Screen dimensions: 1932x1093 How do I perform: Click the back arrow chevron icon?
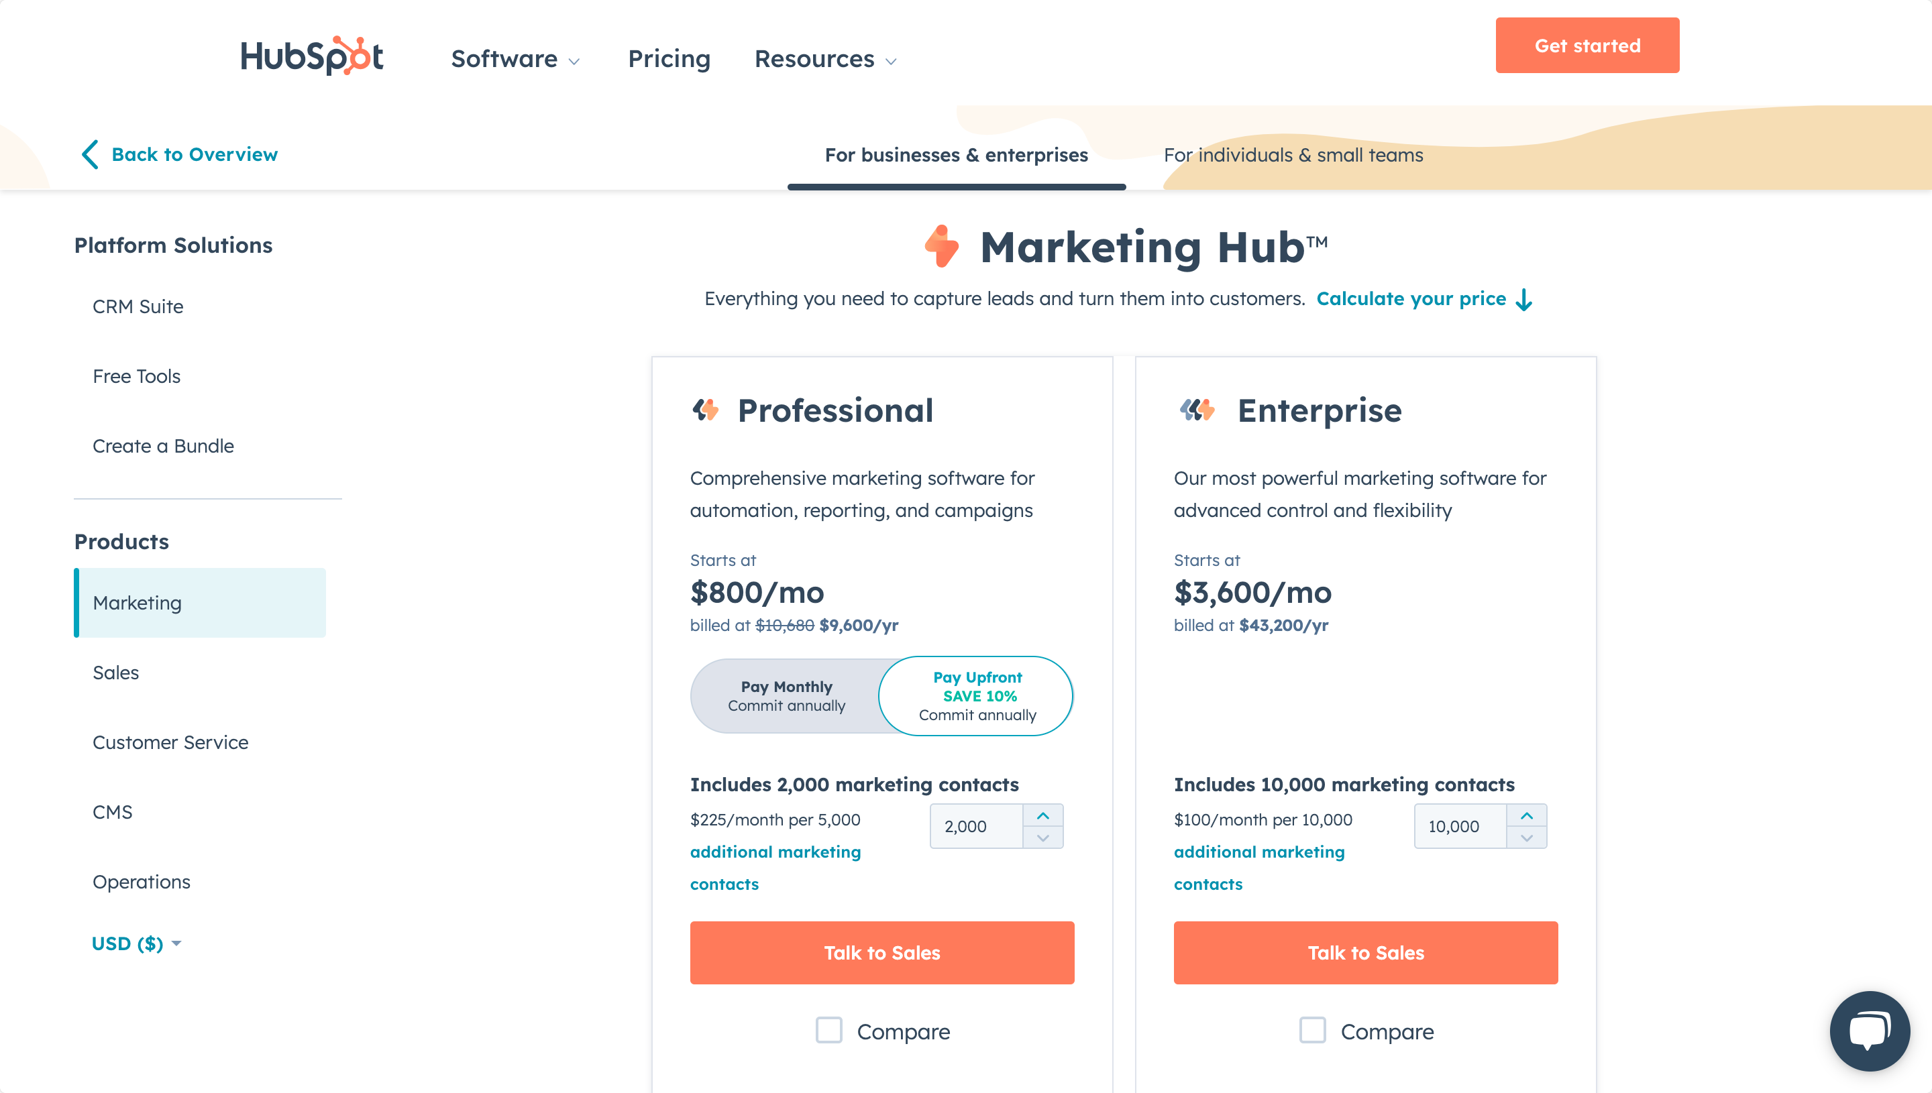89,155
